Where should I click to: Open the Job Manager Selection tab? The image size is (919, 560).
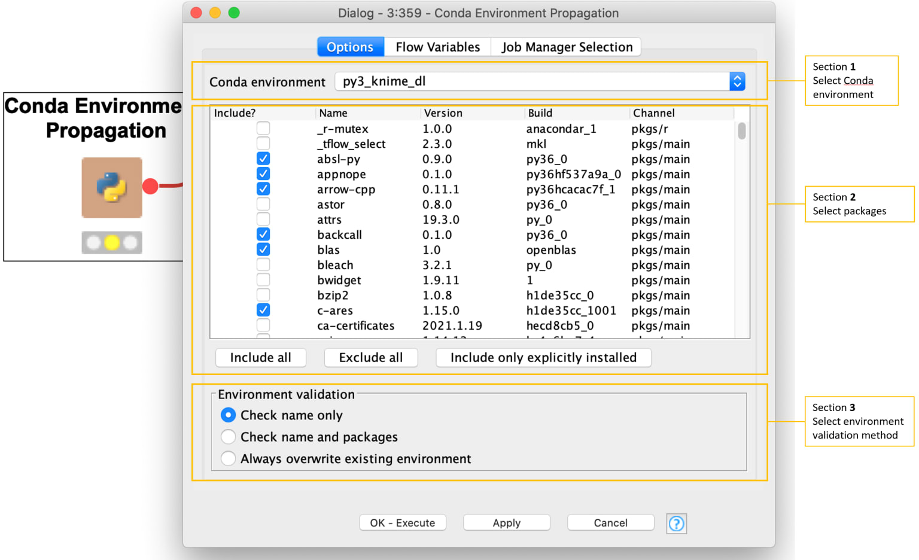point(567,47)
